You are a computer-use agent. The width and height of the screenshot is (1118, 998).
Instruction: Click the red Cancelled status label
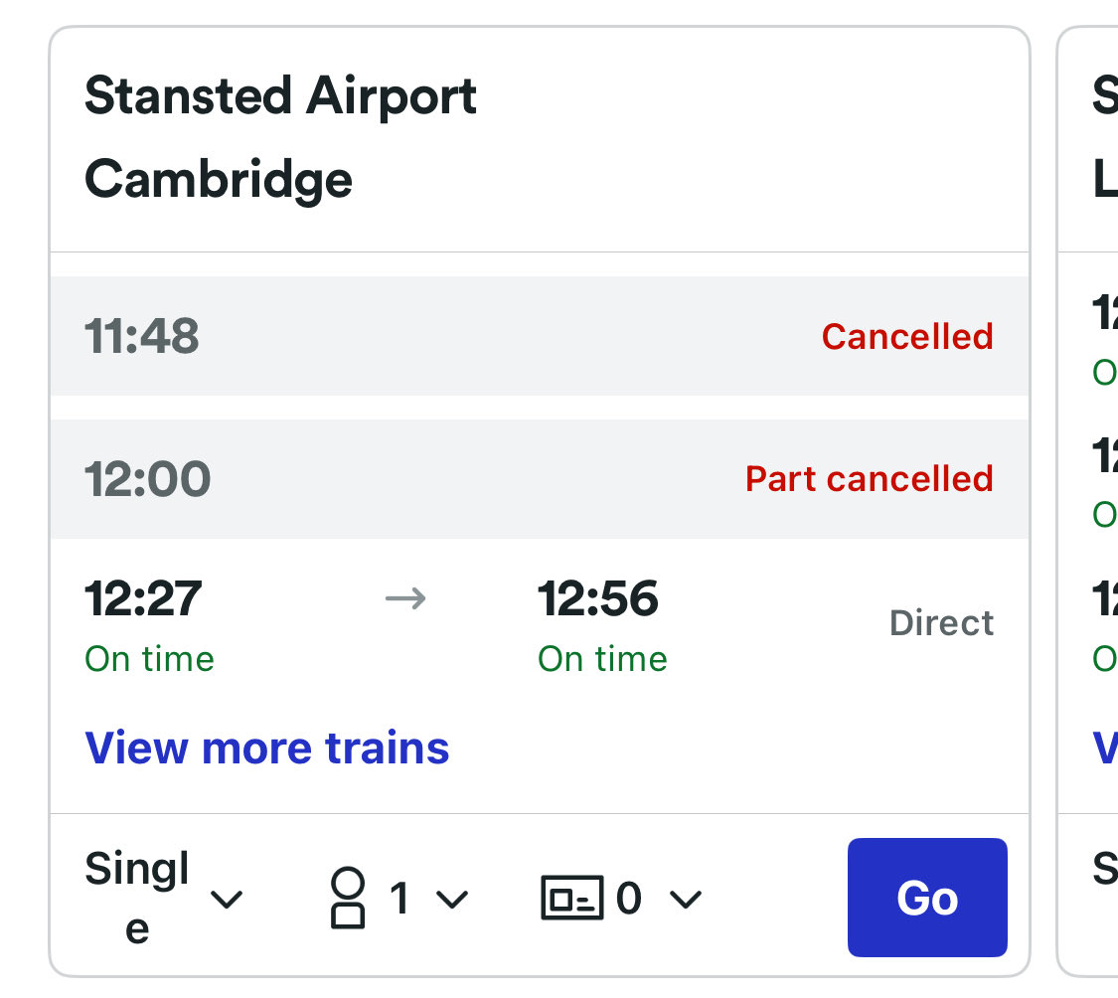906,337
